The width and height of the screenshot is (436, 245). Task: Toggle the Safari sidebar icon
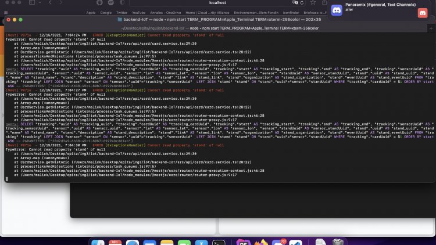tap(32, 2)
